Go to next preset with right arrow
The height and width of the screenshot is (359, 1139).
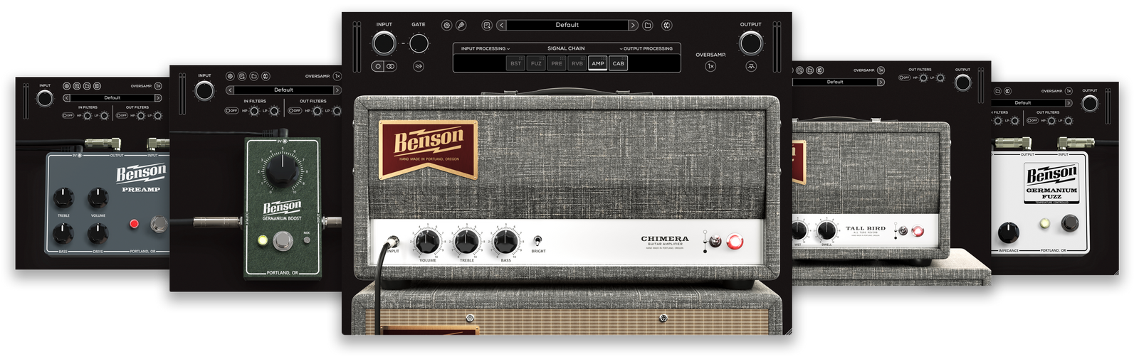(632, 25)
